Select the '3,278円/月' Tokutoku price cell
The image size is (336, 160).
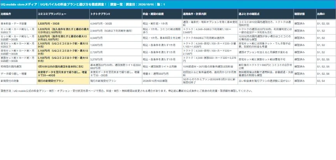pyautogui.click(x=116, y=60)
